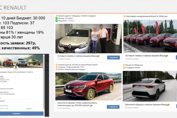Viewport: 177px width, 118px height.
Task: Click text 'Renault Logan от 180р/день + КАСКО в подарок'
Action: coord(77,16)
